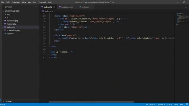Click the feedback icon in status bar

point(187,105)
